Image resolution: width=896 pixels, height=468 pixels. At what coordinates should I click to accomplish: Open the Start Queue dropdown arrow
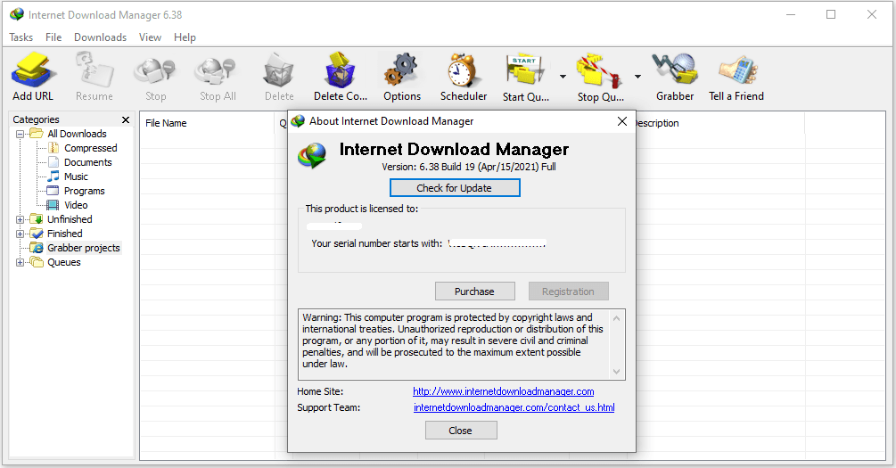click(x=563, y=77)
